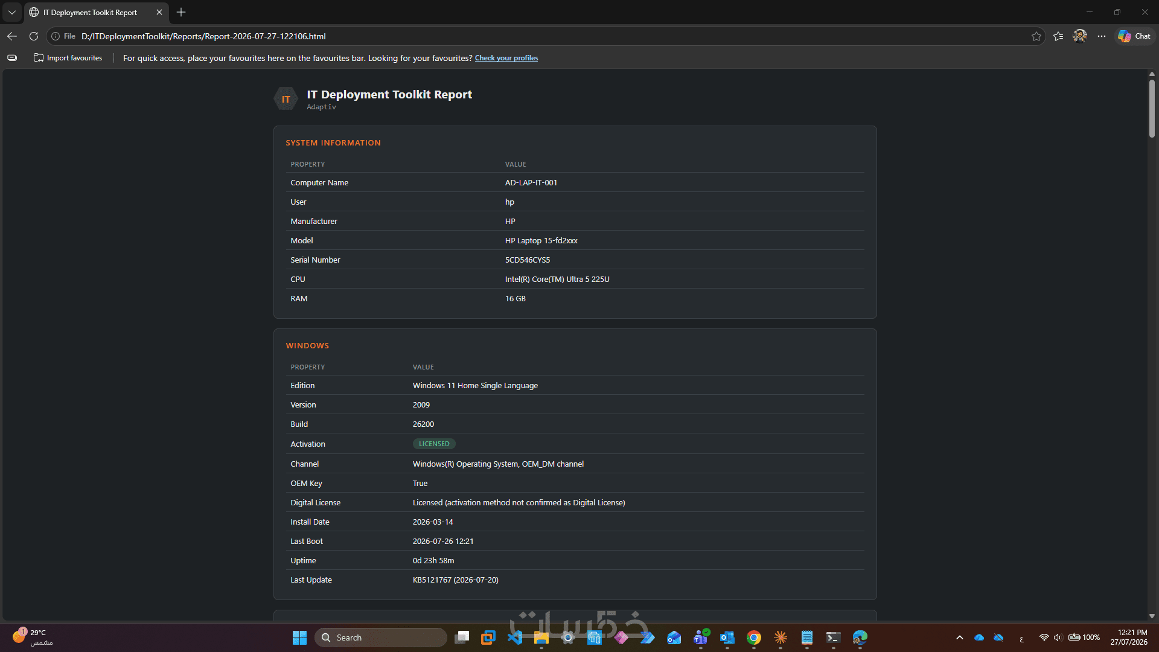Go back using the browser back arrow
The height and width of the screenshot is (652, 1159).
tap(12, 36)
